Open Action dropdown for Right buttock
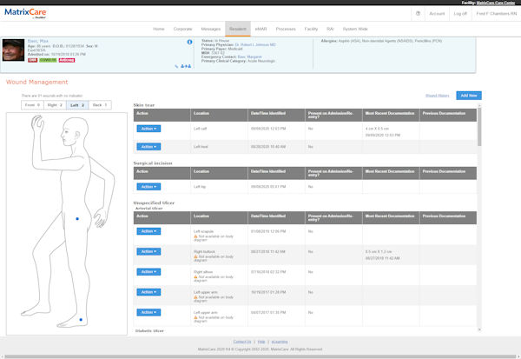Viewport: 521px width, 359px height. pyautogui.click(x=148, y=251)
